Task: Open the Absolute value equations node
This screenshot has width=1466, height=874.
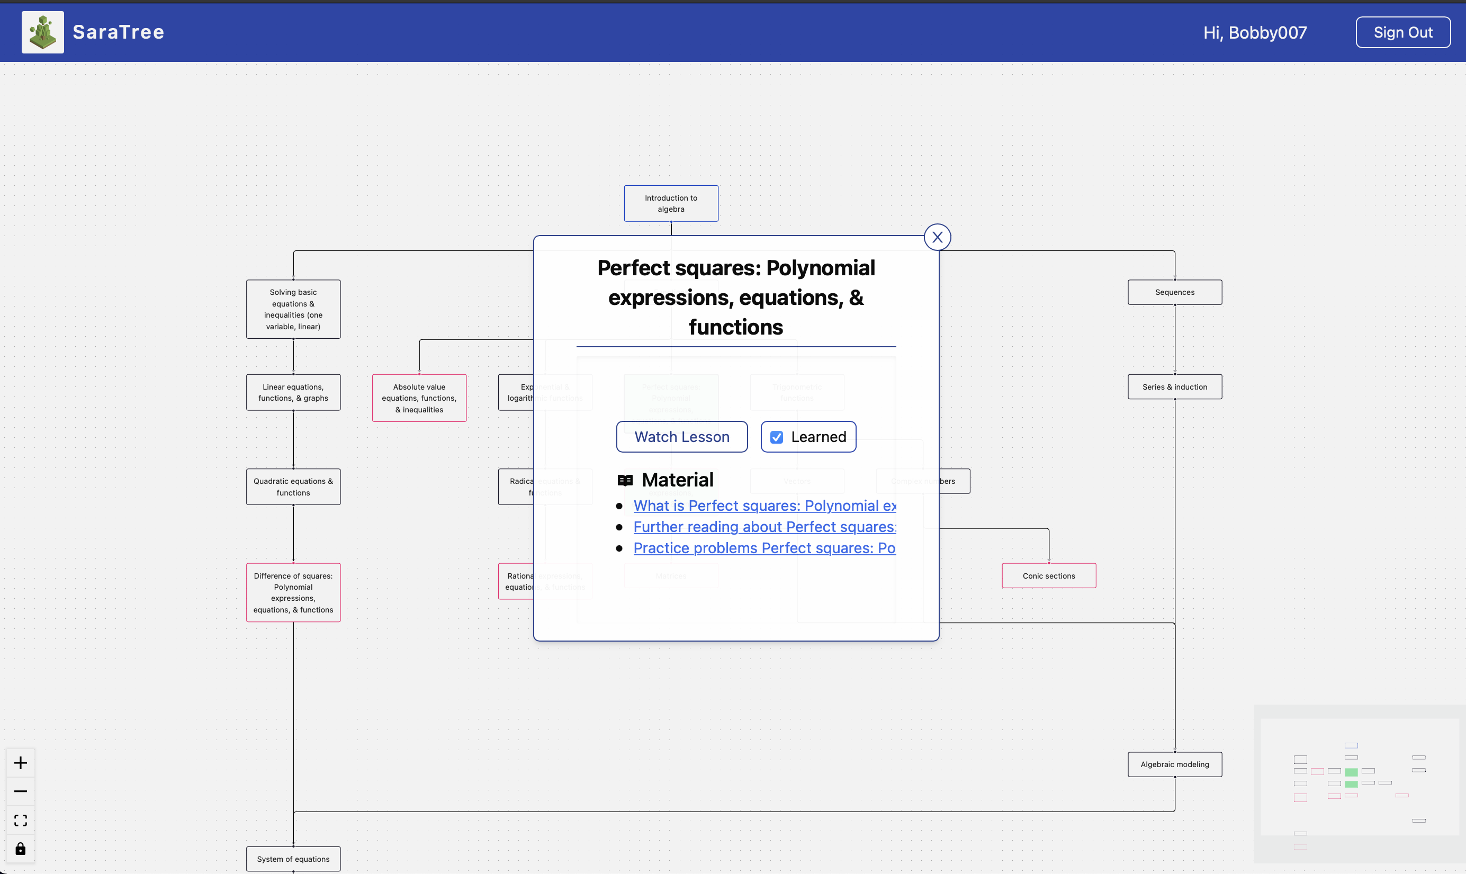Action: pos(419,398)
